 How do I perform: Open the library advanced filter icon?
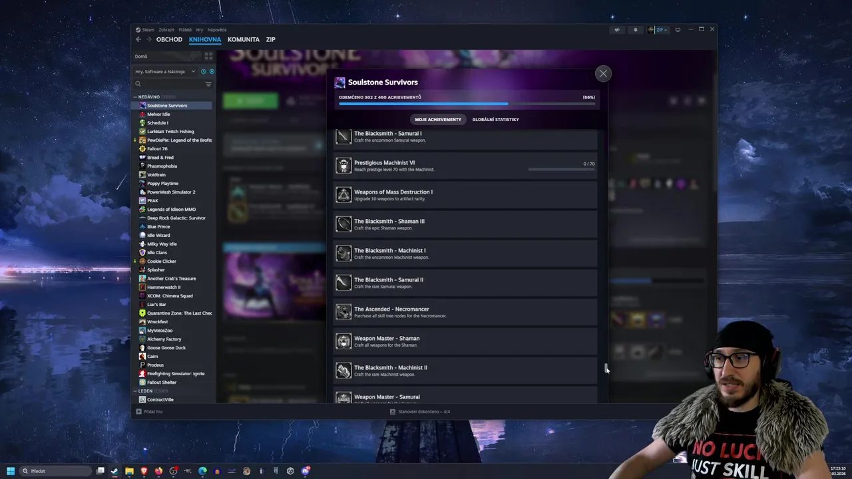208,84
